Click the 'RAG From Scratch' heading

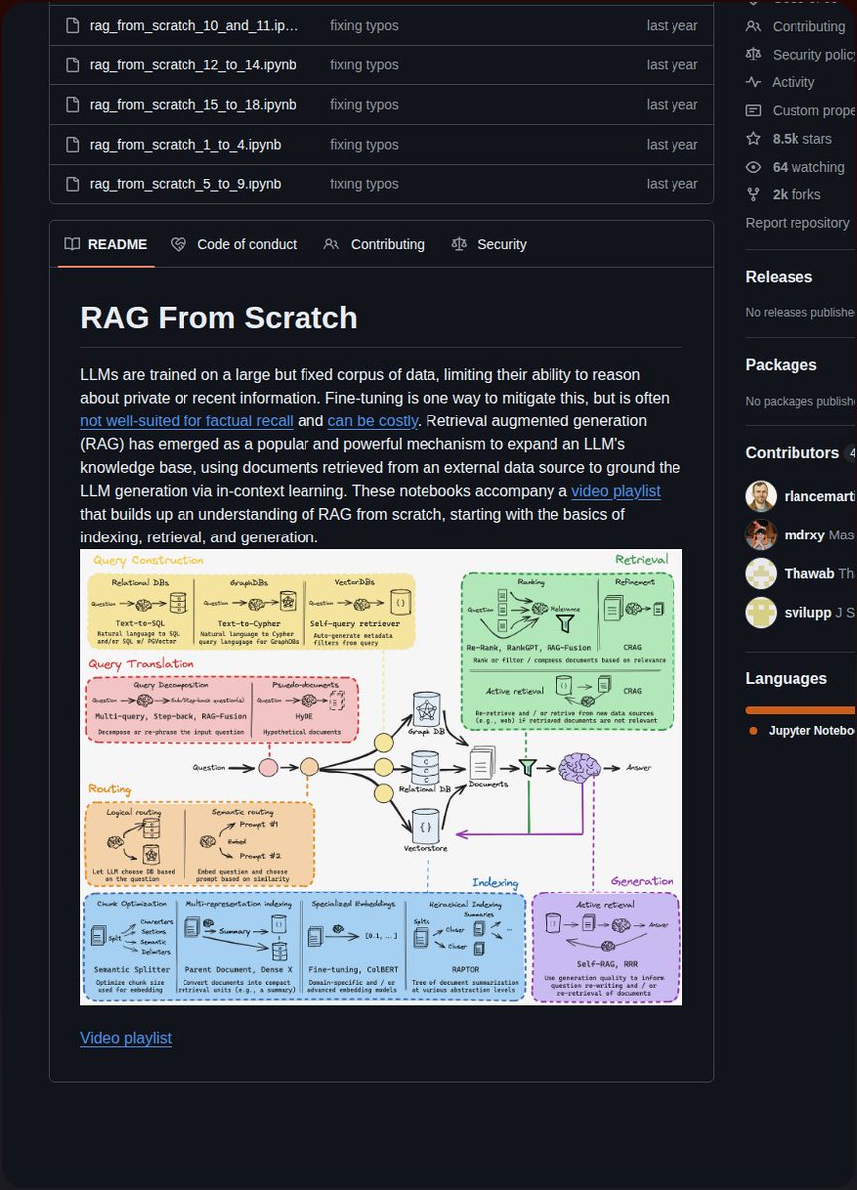[x=219, y=318]
